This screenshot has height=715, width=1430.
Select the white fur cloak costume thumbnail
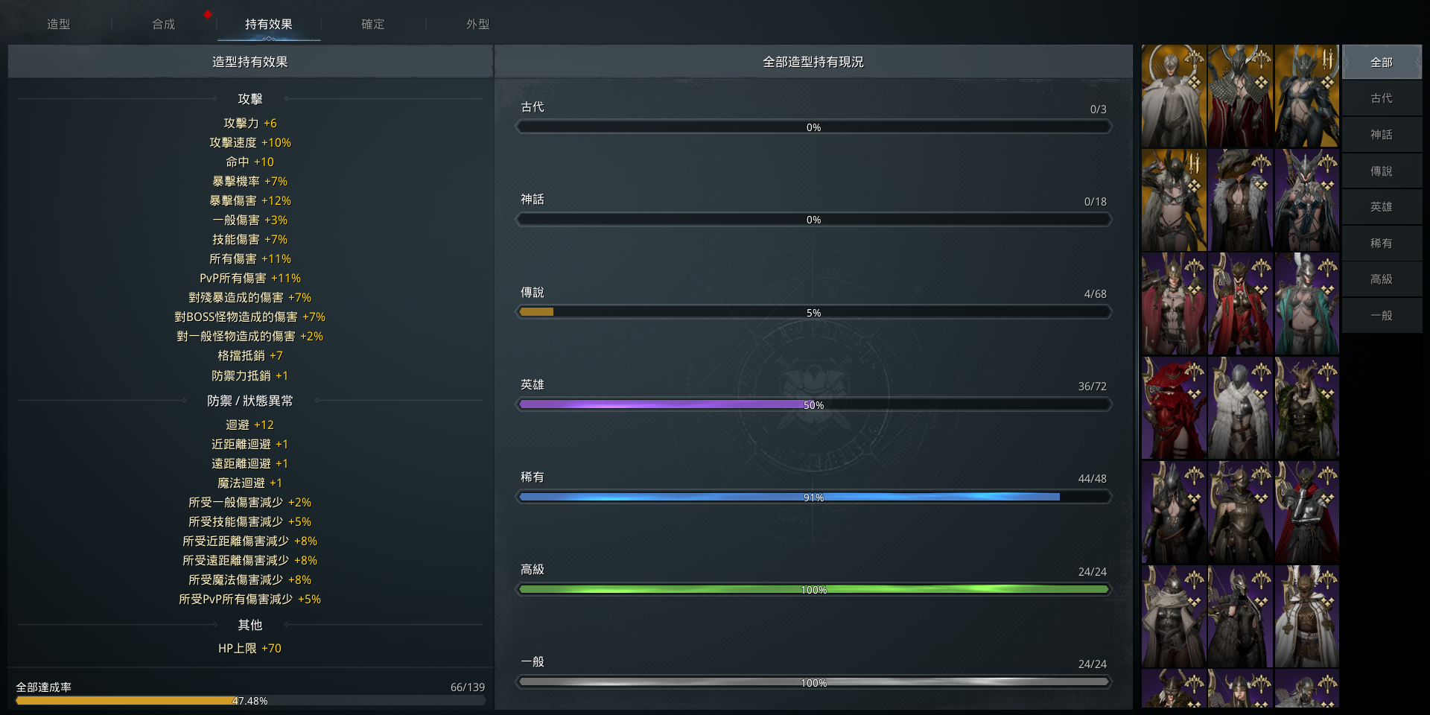[1240, 408]
